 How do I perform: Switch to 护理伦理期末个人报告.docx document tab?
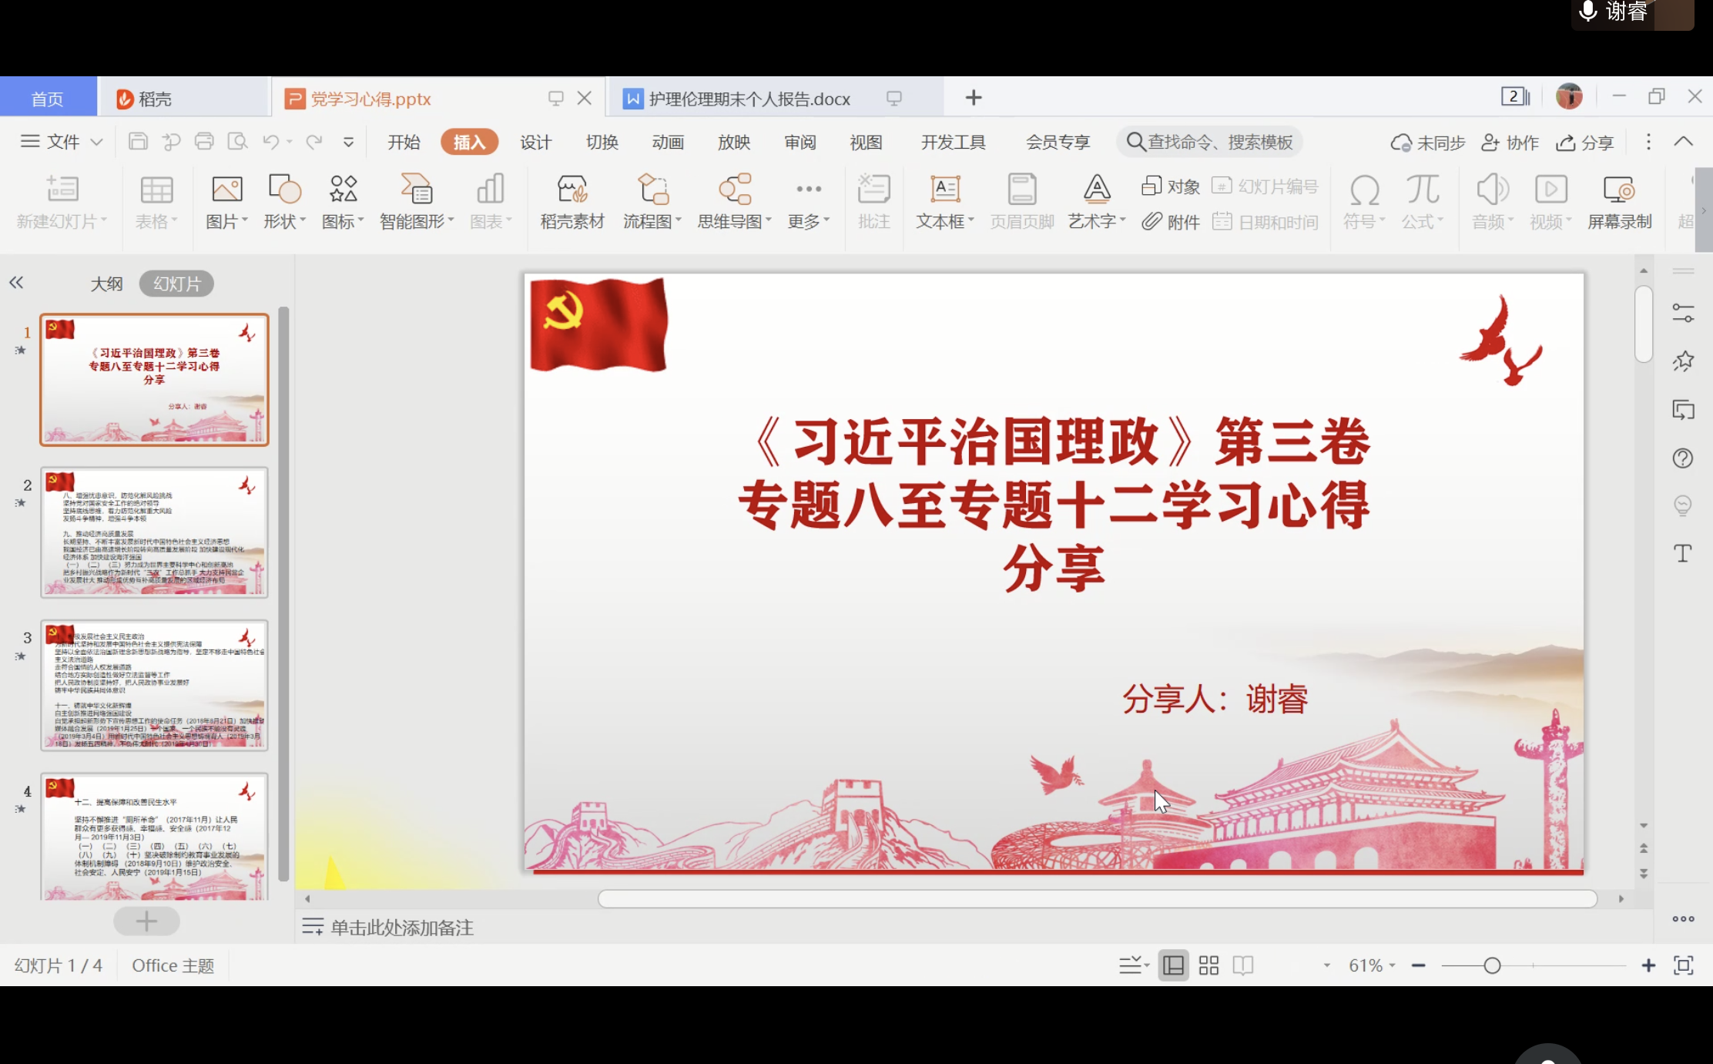click(749, 99)
